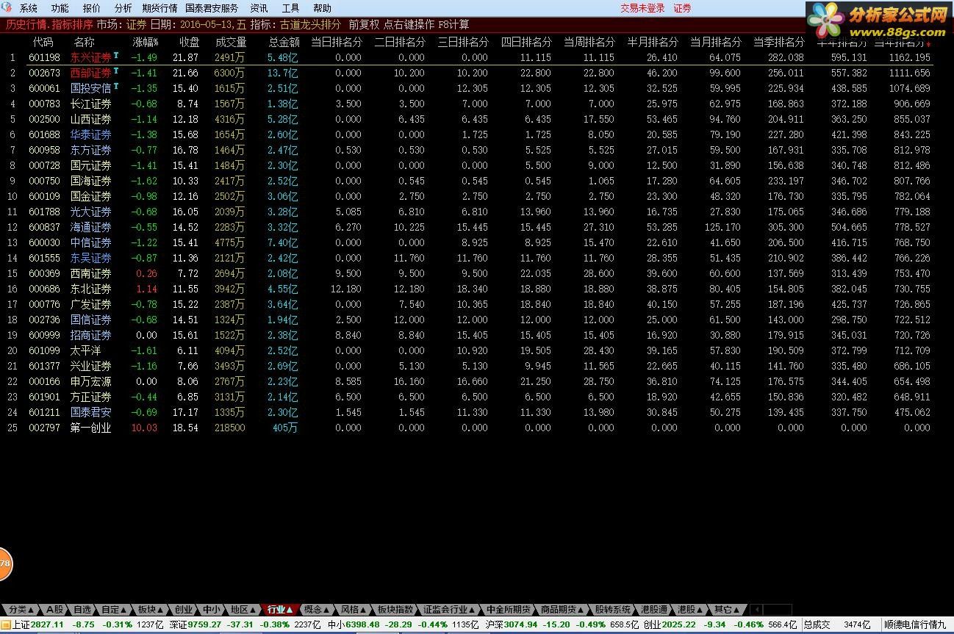
Task: Sort by the 名称 column header
Action: point(85,42)
